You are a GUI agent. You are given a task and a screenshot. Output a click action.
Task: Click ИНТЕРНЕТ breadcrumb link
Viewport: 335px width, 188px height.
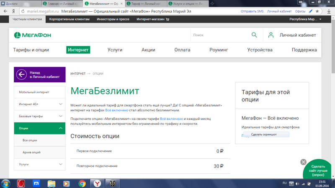coord(78,74)
